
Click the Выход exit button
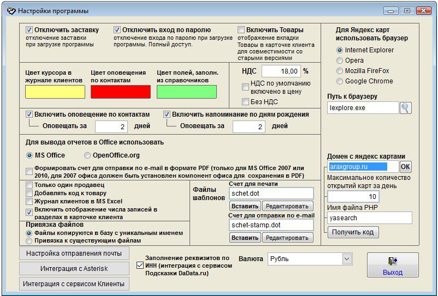(393, 265)
